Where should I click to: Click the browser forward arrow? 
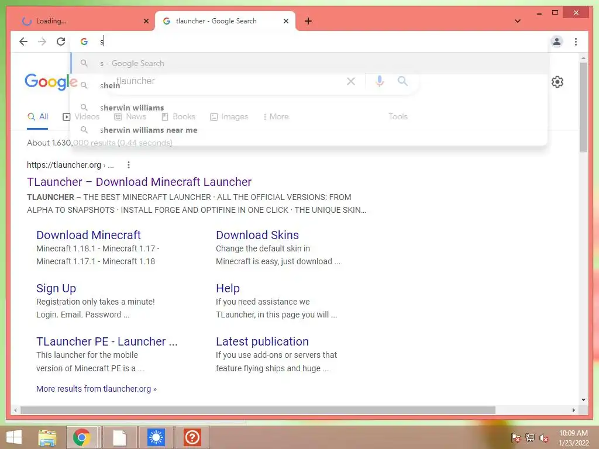pos(42,42)
